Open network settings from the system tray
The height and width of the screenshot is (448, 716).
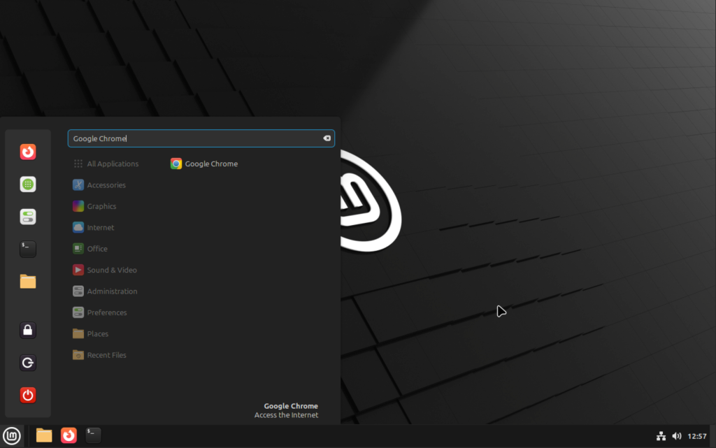click(661, 435)
